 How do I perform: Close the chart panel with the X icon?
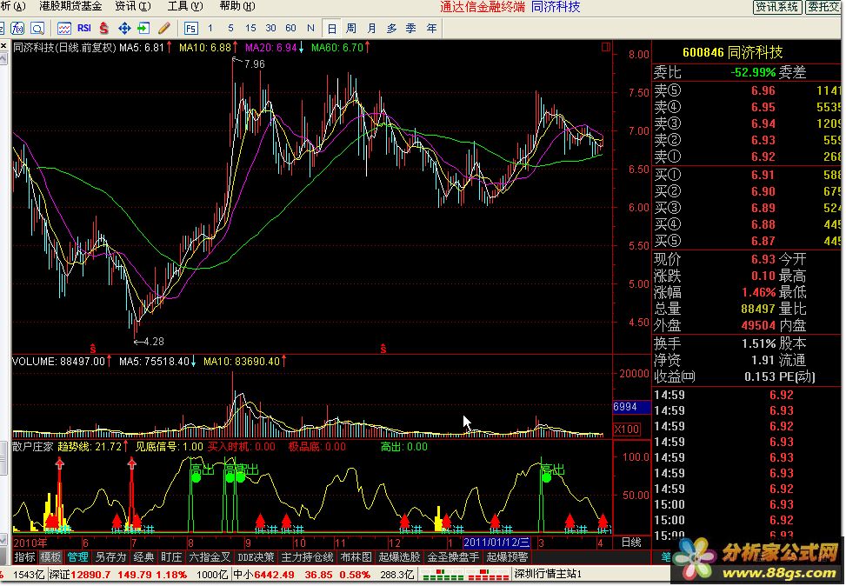pyautogui.click(x=3, y=46)
